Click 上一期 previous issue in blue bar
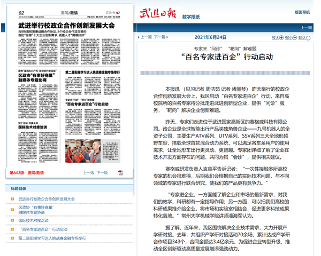Screen dimensions: 321x256 pos(306,27)
